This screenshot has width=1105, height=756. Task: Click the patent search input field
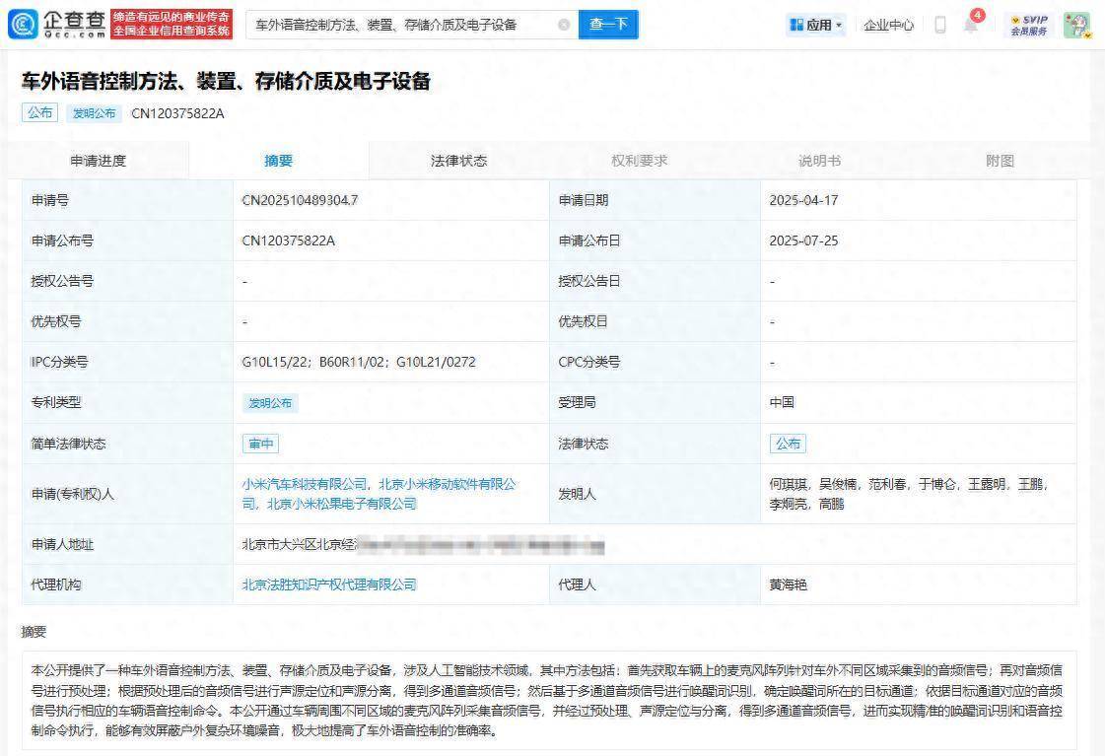click(394, 25)
